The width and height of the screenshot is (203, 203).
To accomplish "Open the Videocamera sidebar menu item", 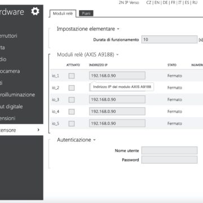I will [10, 71].
